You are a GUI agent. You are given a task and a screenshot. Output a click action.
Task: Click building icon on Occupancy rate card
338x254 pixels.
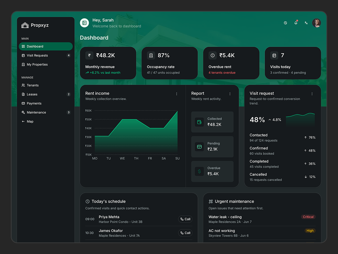[x=151, y=55]
